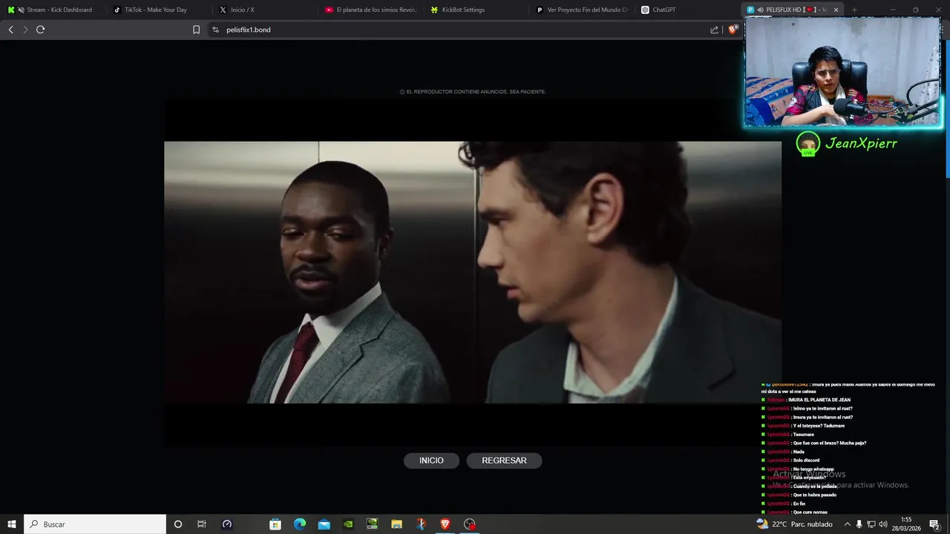Open Microsoft Store from taskbar
This screenshot has height=534, width=950.
coord(275,524)
